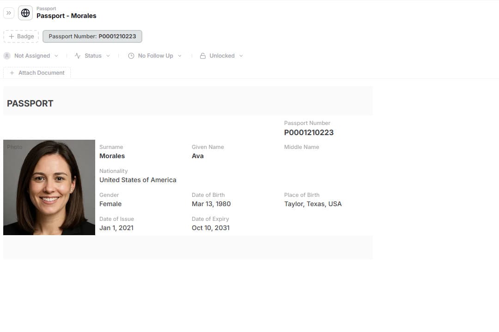
Task: Open the Status dropdown
Action: pyautogui.click(x=92, y=56)
